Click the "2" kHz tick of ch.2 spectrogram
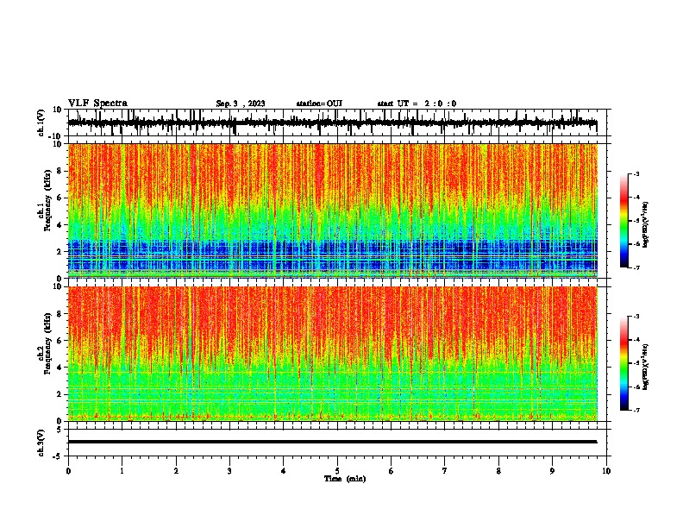 (60, 394)
